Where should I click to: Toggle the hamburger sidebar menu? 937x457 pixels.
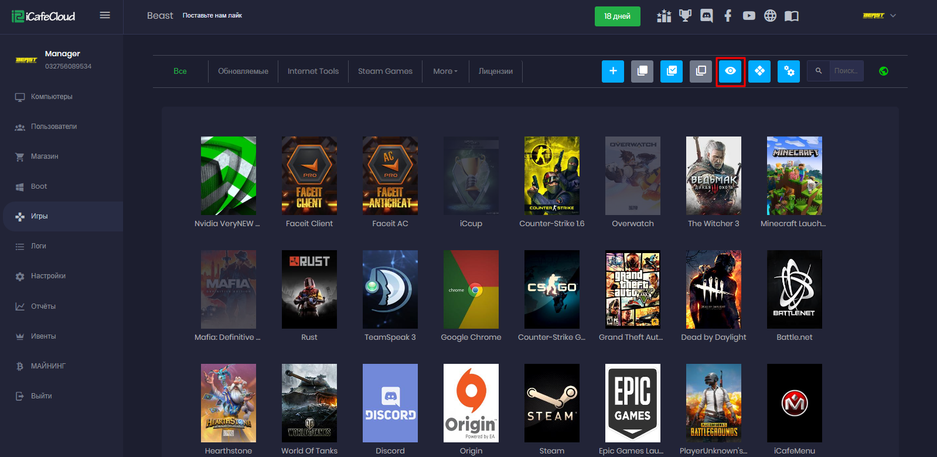105,15
